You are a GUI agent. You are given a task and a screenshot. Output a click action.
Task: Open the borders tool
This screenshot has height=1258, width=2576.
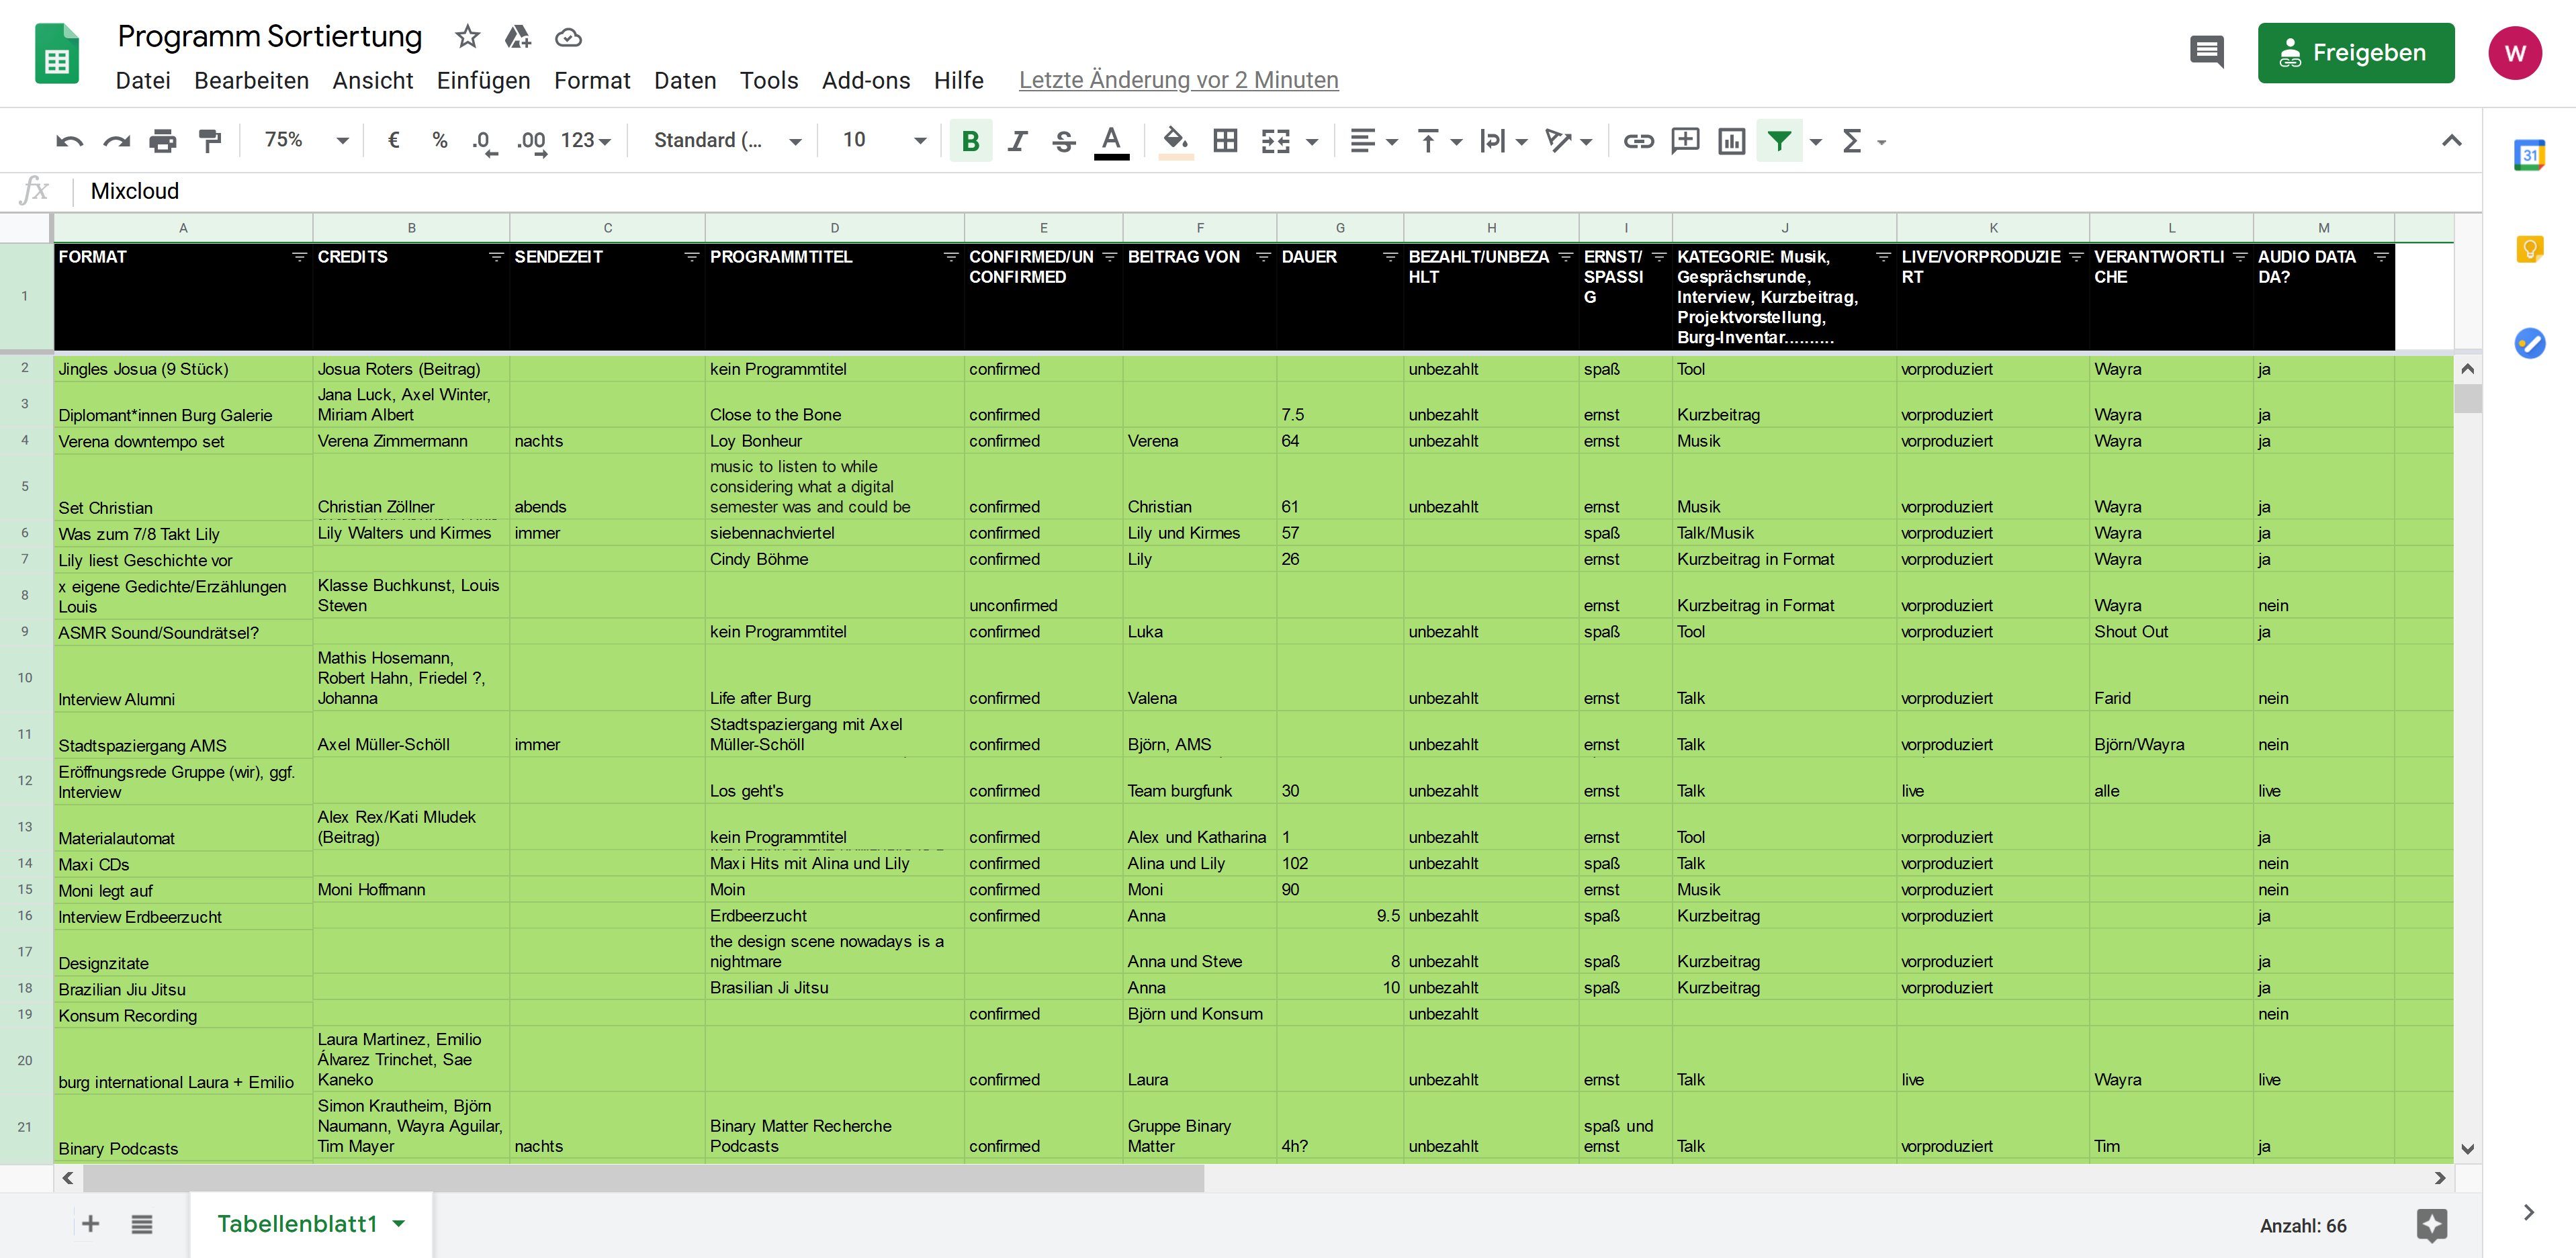(1225, 141)
